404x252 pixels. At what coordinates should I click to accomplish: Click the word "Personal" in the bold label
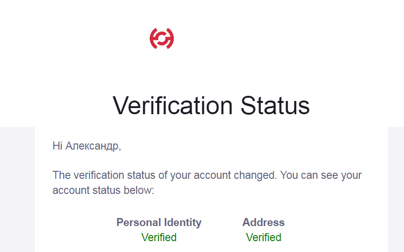tap(139, 222)
